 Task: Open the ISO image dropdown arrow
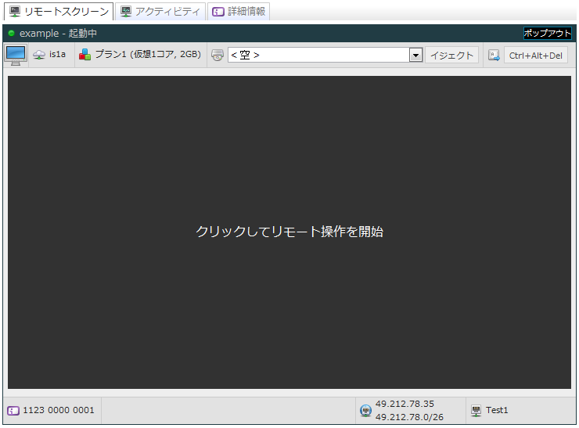pos(416,56)
